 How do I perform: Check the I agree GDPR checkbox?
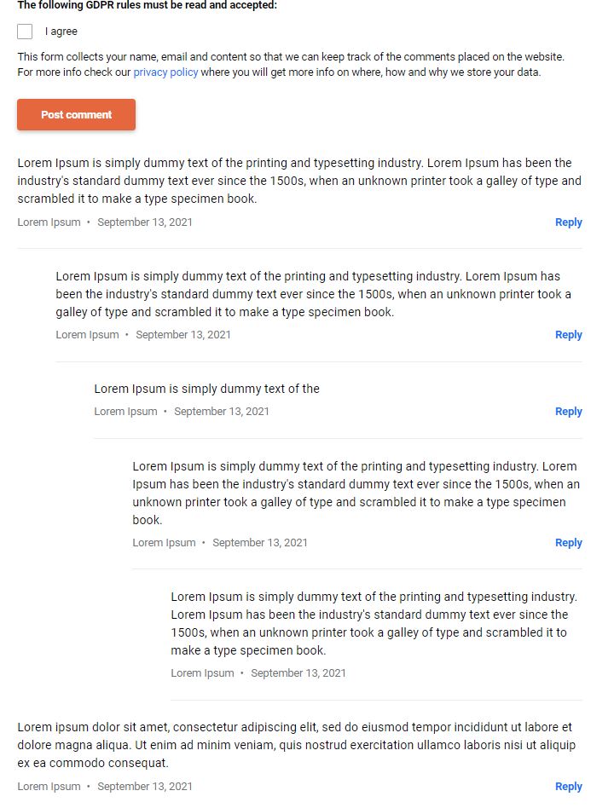pos(25,32)
